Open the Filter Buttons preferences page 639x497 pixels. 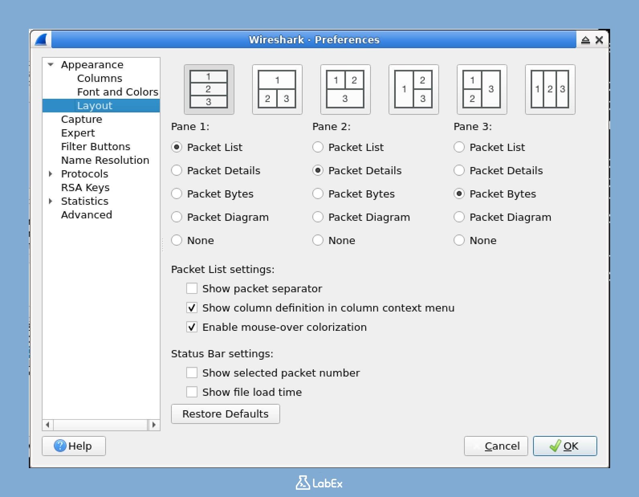point(96,147)
